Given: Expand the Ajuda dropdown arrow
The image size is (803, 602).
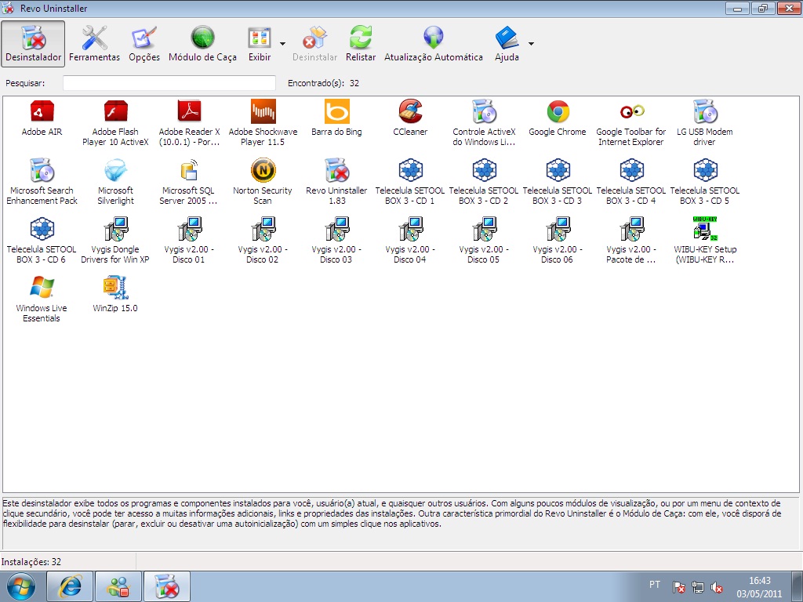Looking at the screenshot, I should tap(531, 44).
